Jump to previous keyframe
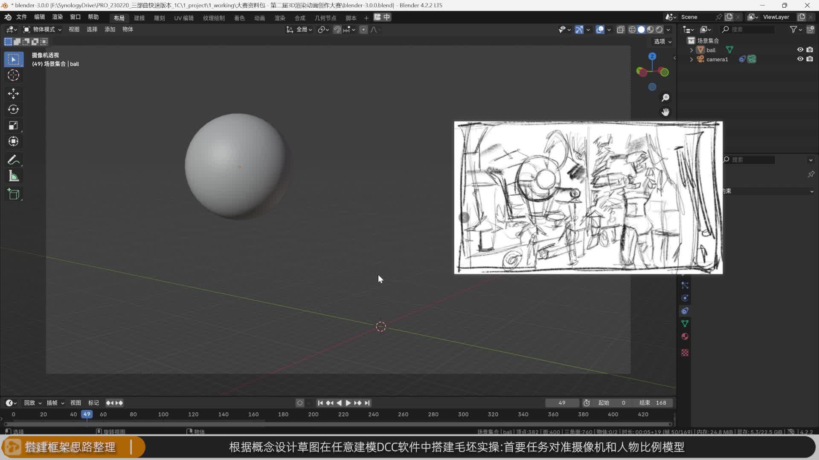The width and height of the screenshot is (819, 460). [330, 403]
